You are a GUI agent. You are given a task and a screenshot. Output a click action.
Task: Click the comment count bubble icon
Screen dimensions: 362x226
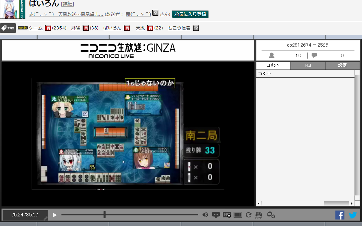click(314, 55)
